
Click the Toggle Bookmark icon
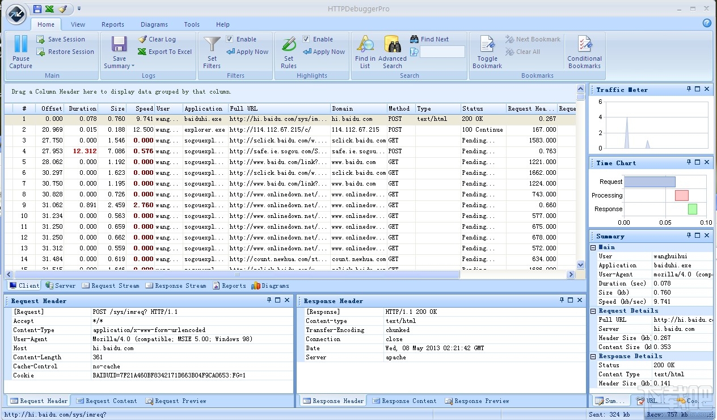pos(487,44)
